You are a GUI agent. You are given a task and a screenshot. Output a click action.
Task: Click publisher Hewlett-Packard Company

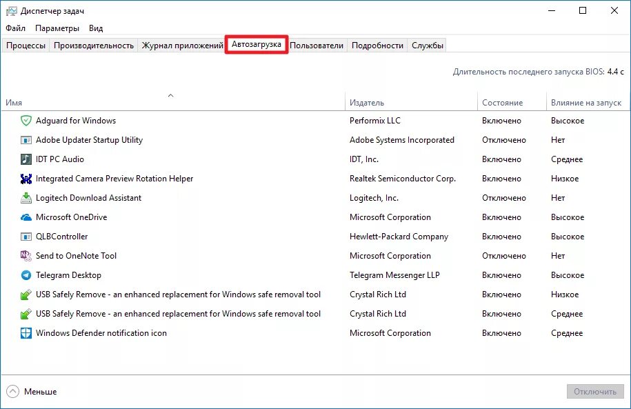[399, 237]
